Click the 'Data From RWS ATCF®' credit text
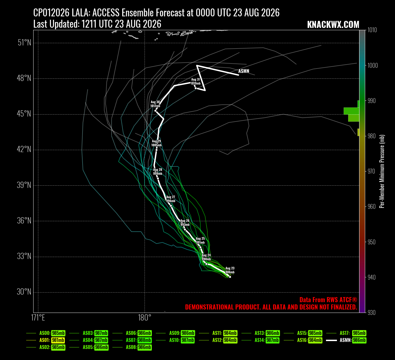This screenshot has height=360, width=395. click(x=328, y=300)
